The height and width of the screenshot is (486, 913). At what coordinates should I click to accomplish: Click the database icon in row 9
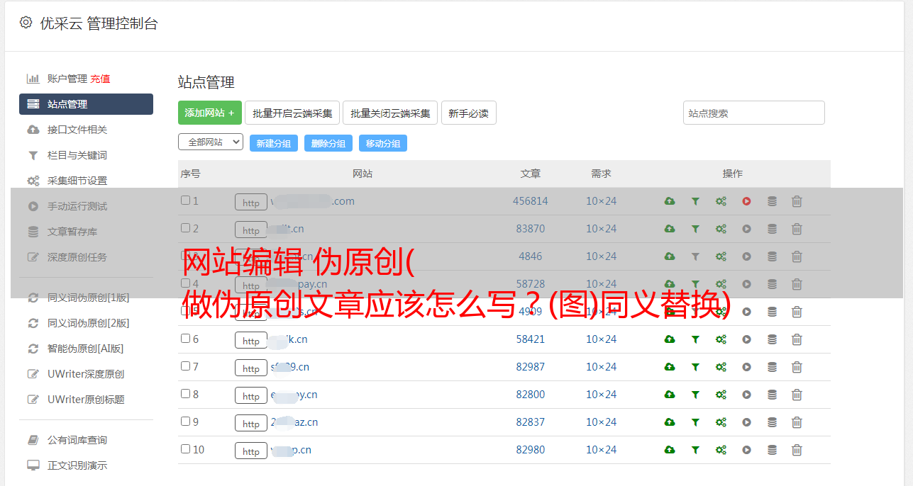tap(772, 422)
